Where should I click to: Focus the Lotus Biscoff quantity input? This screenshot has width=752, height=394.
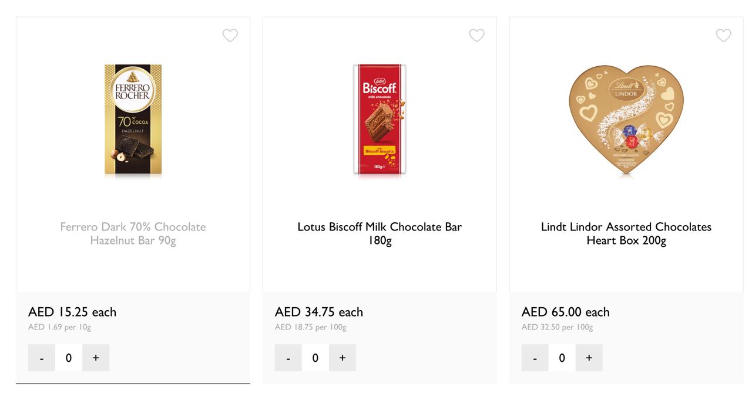point(315,358)
